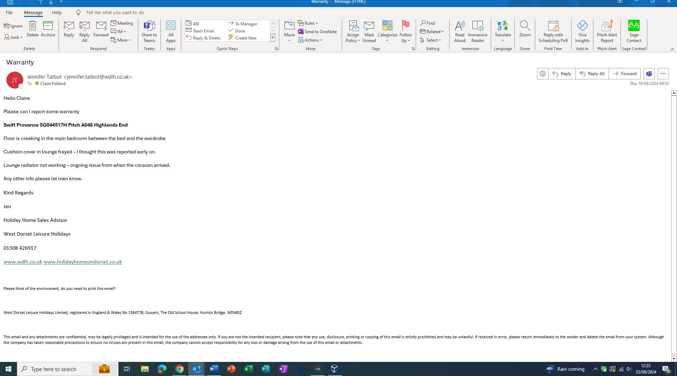Open All Apps

coord(171,32)
